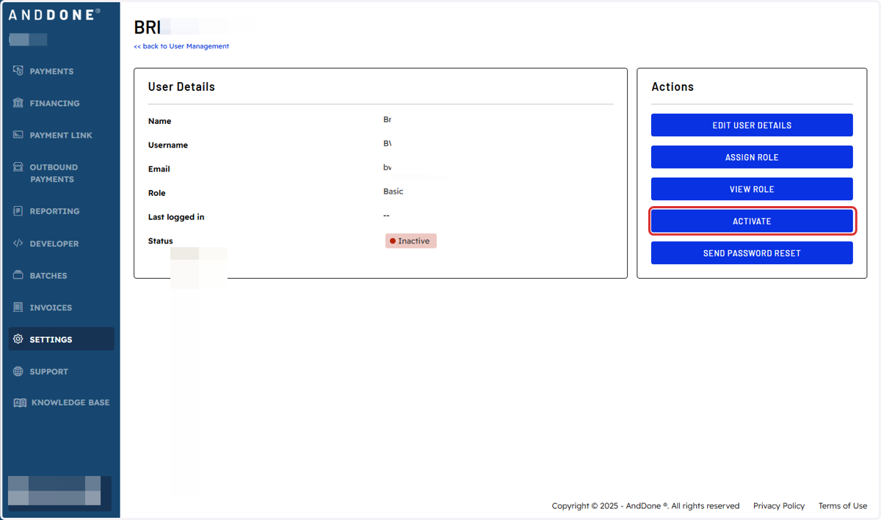This screenshot has height=520, width=881.
Task: Select Settings in the sidebar
Action: (62, 340)
